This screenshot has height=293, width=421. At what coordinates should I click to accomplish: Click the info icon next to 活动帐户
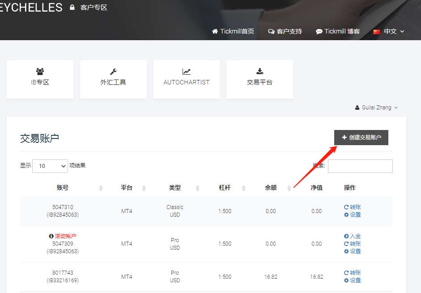51,236
